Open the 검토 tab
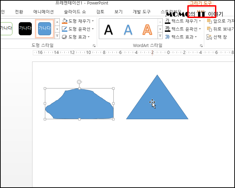The image size is (235, 188). 100,12
